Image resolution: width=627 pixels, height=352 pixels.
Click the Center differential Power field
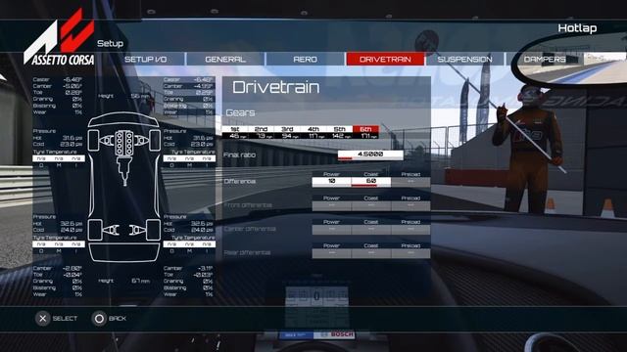pyautogui.click(x=331, y=230)
